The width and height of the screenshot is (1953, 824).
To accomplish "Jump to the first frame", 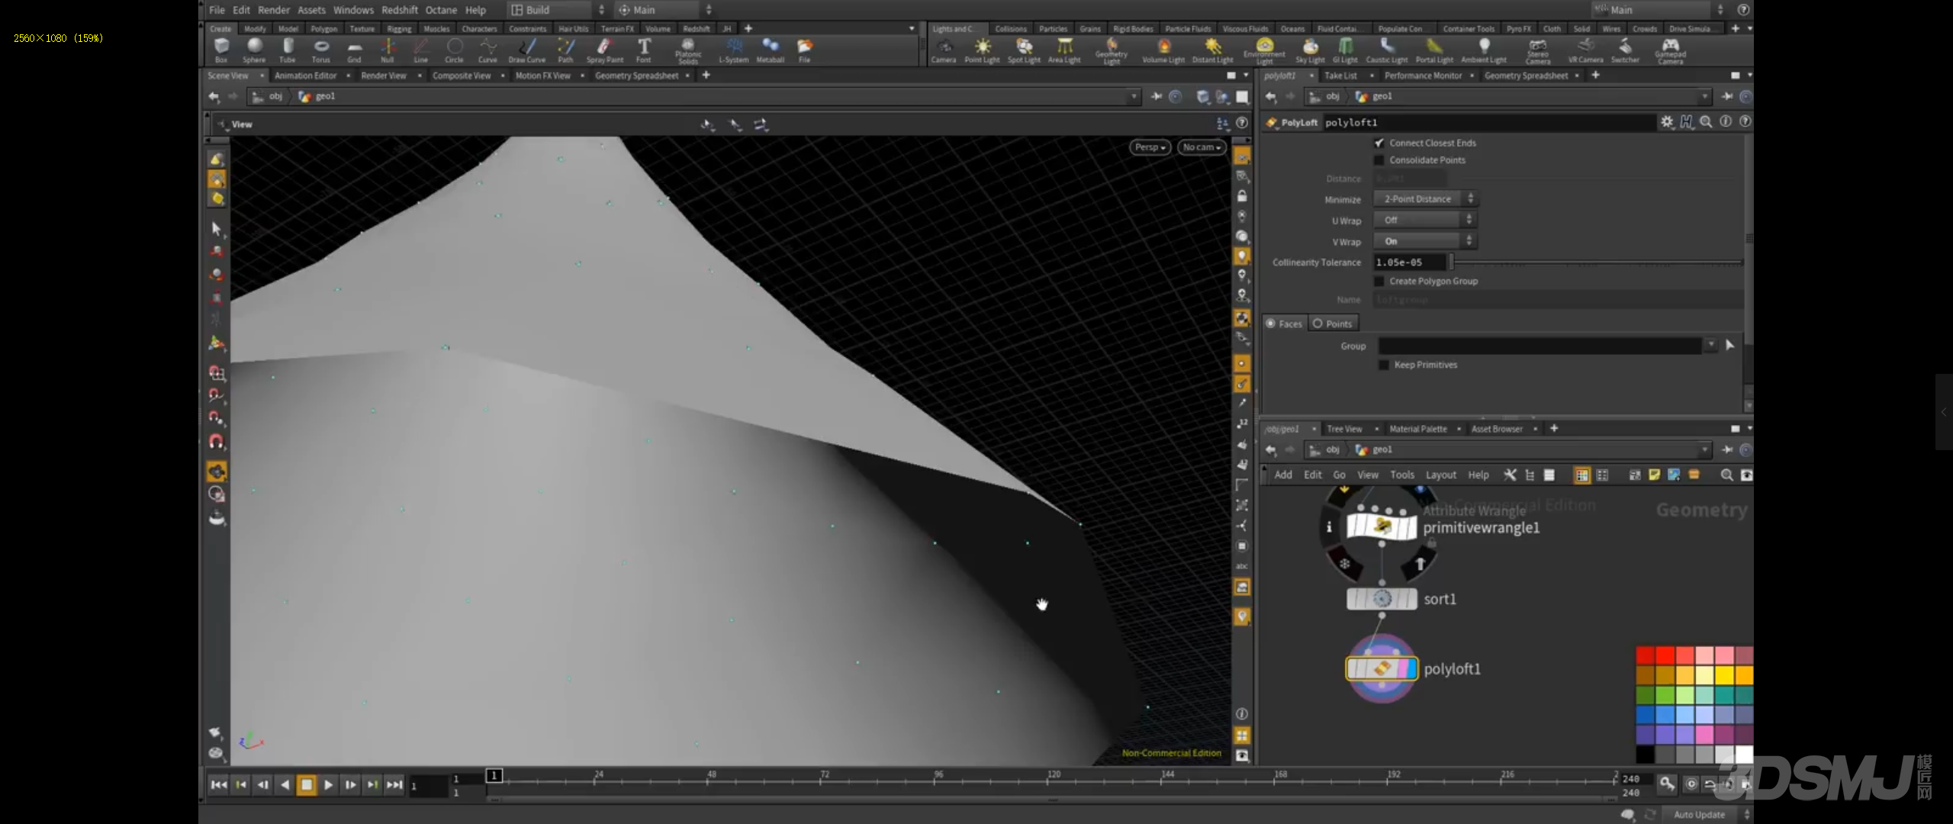I will 218,784.
